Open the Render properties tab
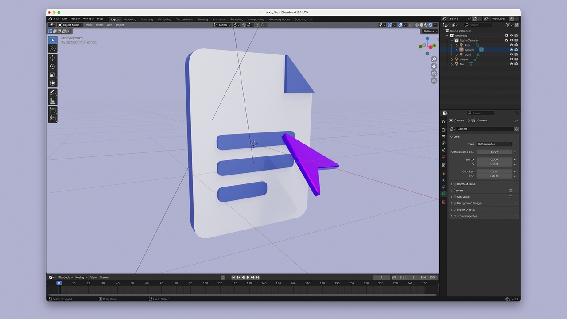This screenshot has width=567, height=319. point(443,130)
